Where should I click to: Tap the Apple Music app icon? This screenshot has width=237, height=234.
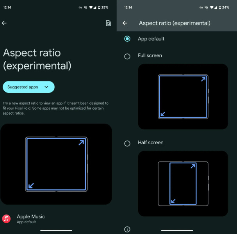pos(6,219)
